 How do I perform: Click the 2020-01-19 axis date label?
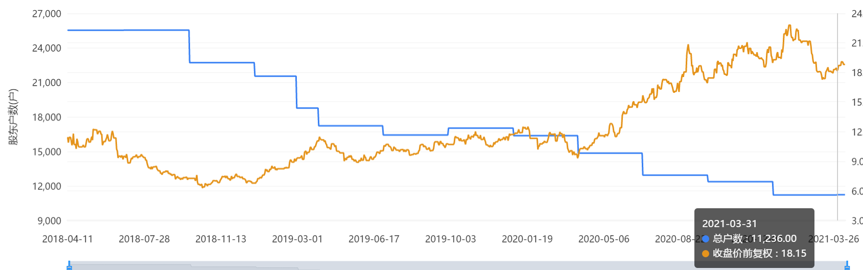click(x=527, y=239)
